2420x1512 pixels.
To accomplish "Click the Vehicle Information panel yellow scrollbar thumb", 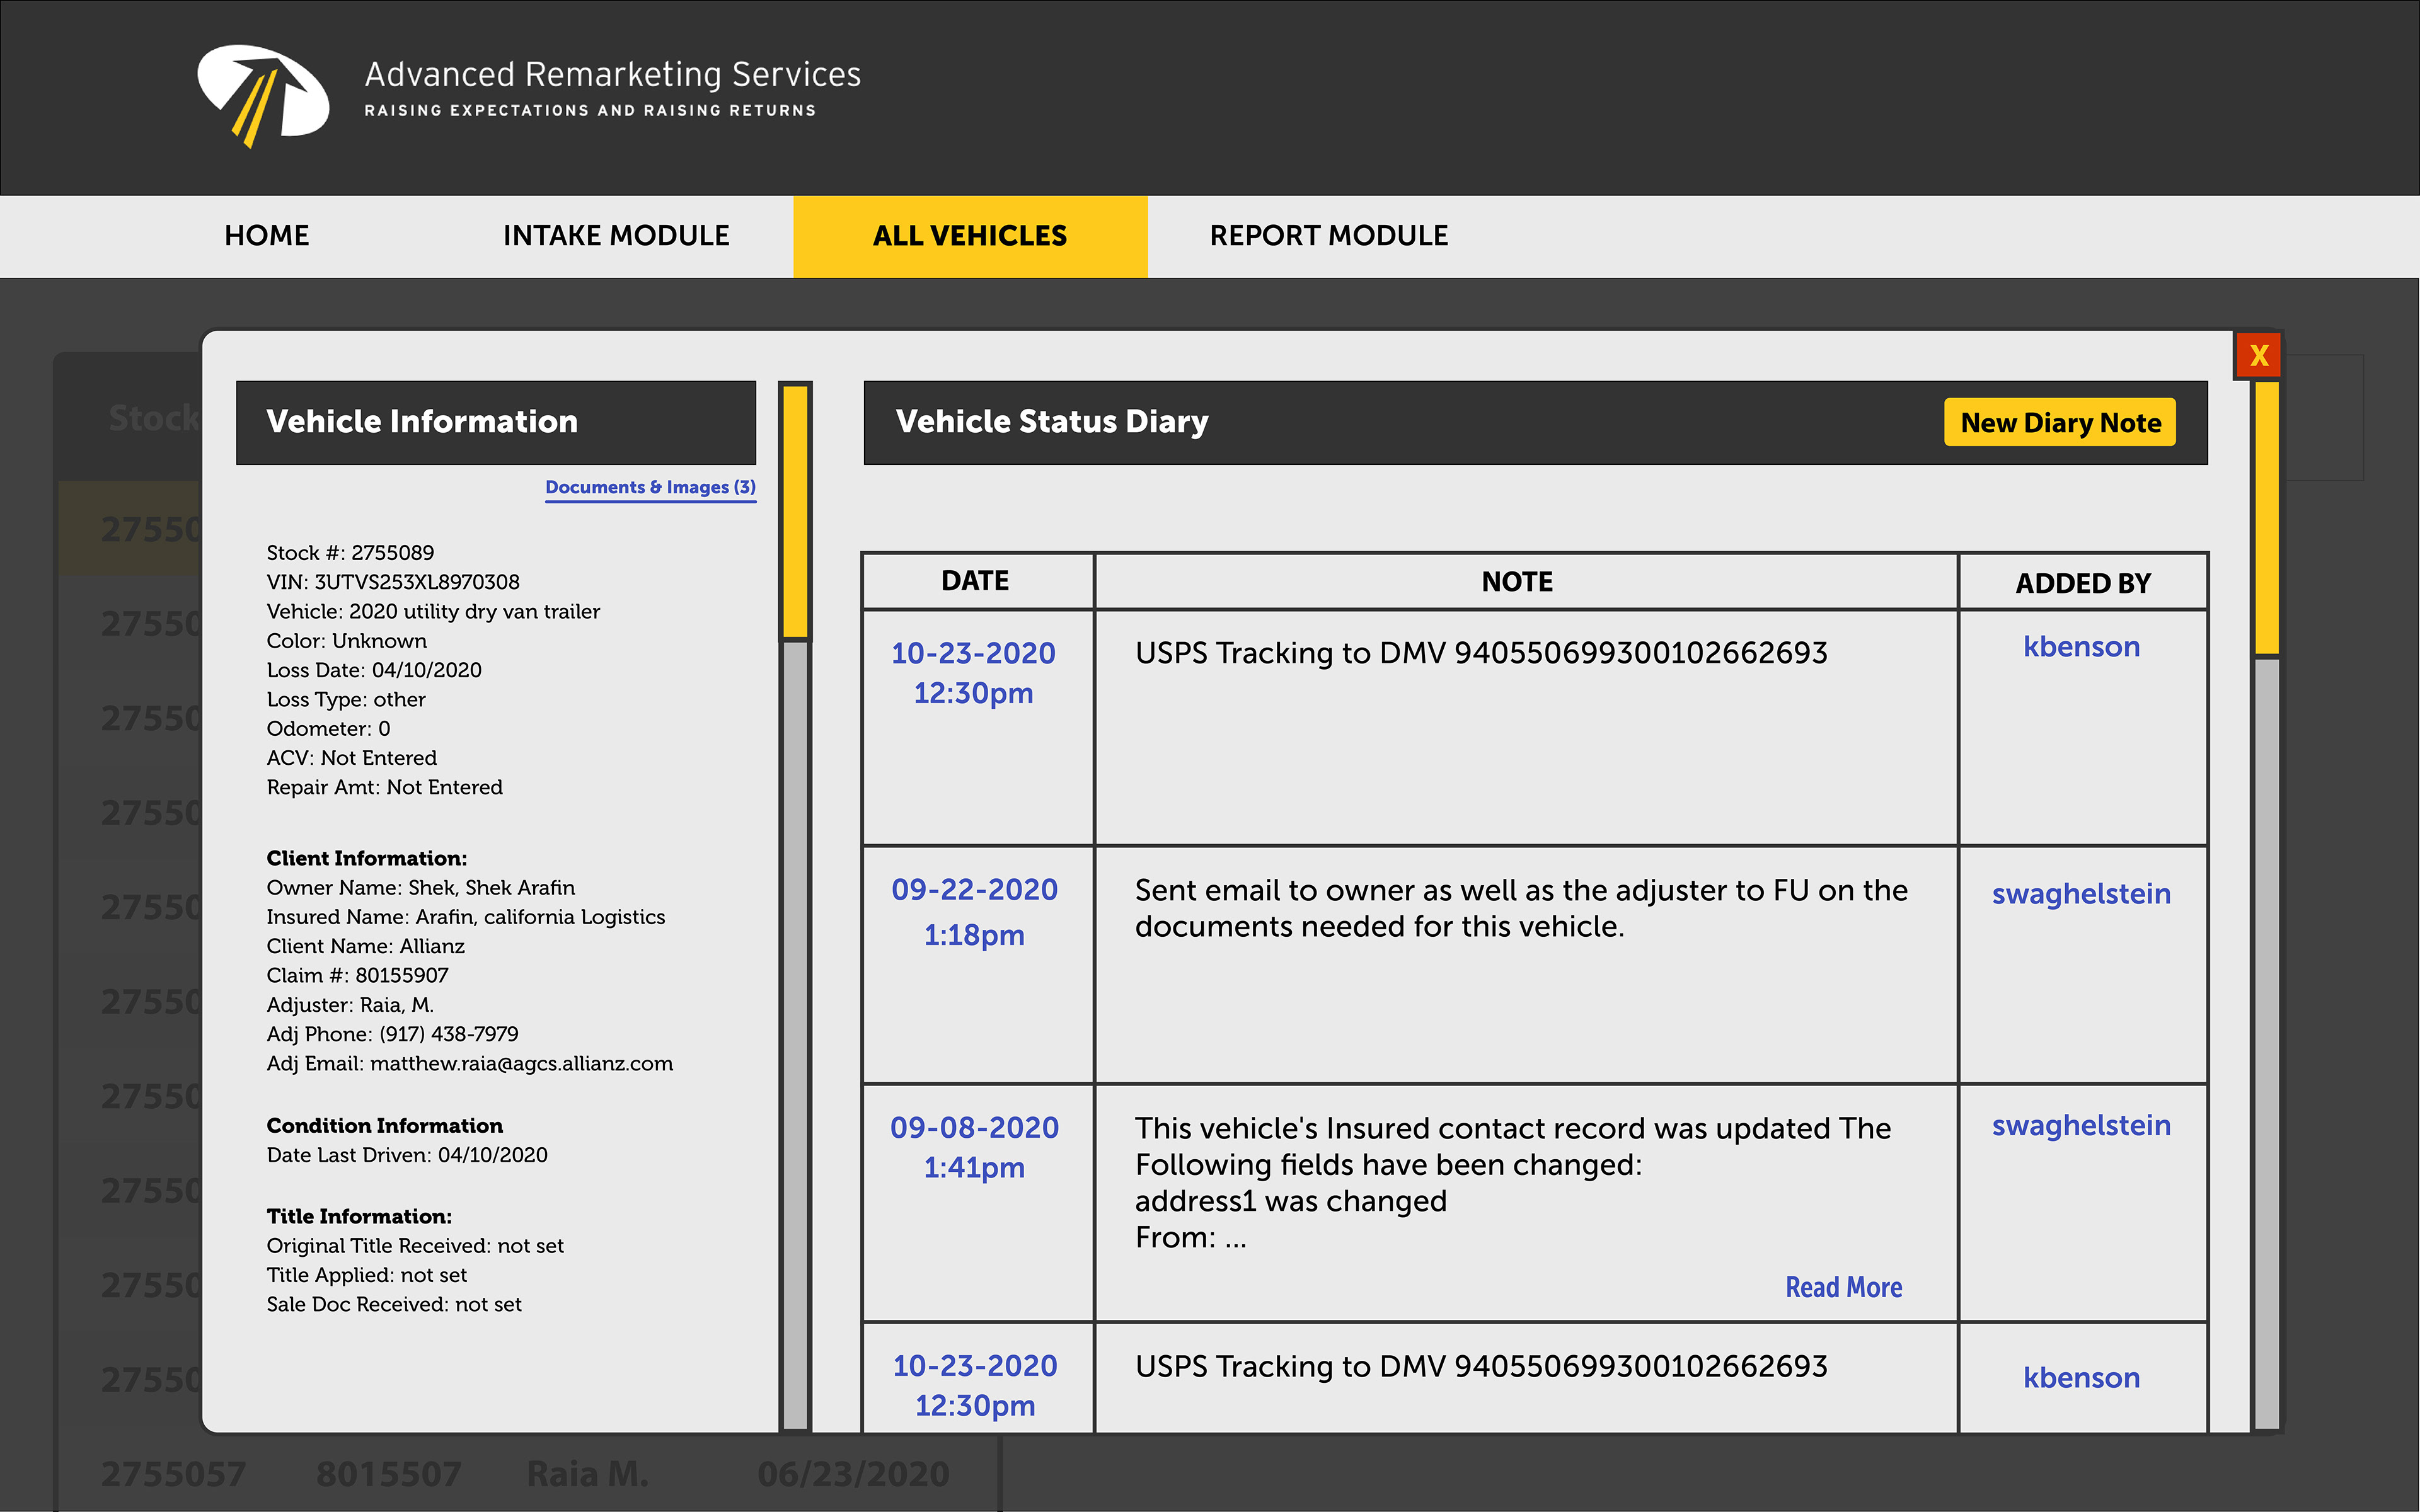I will click(795, 510).
